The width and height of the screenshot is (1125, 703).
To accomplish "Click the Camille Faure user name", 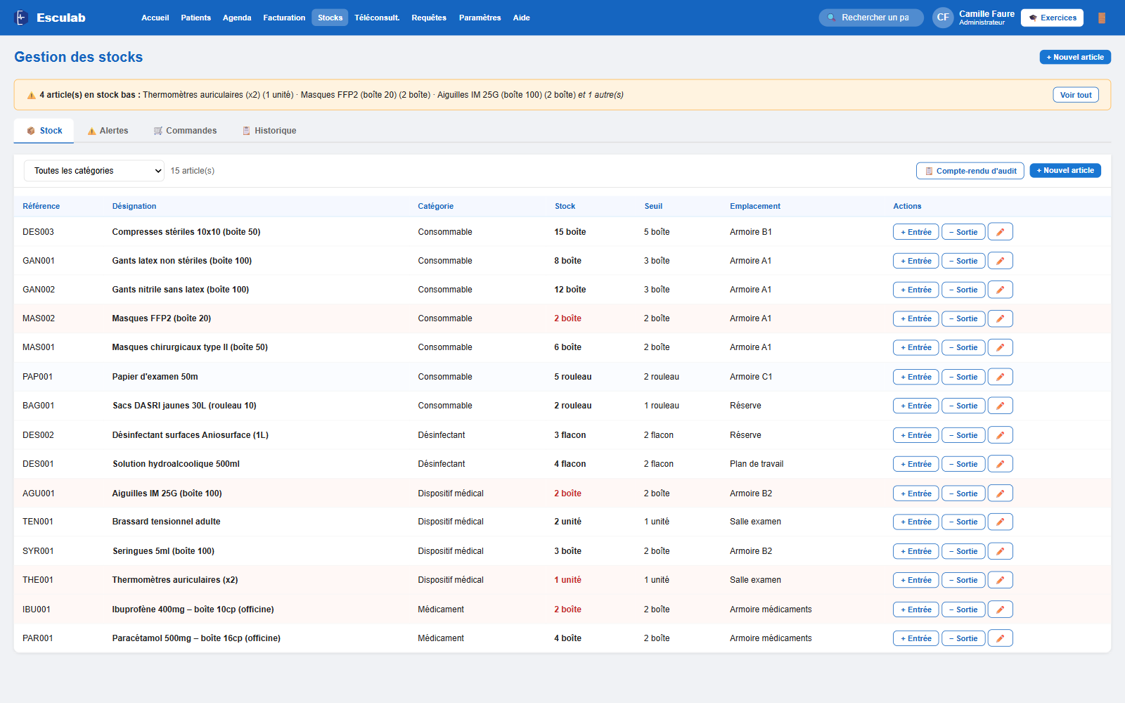I will [x=986, y=14].
